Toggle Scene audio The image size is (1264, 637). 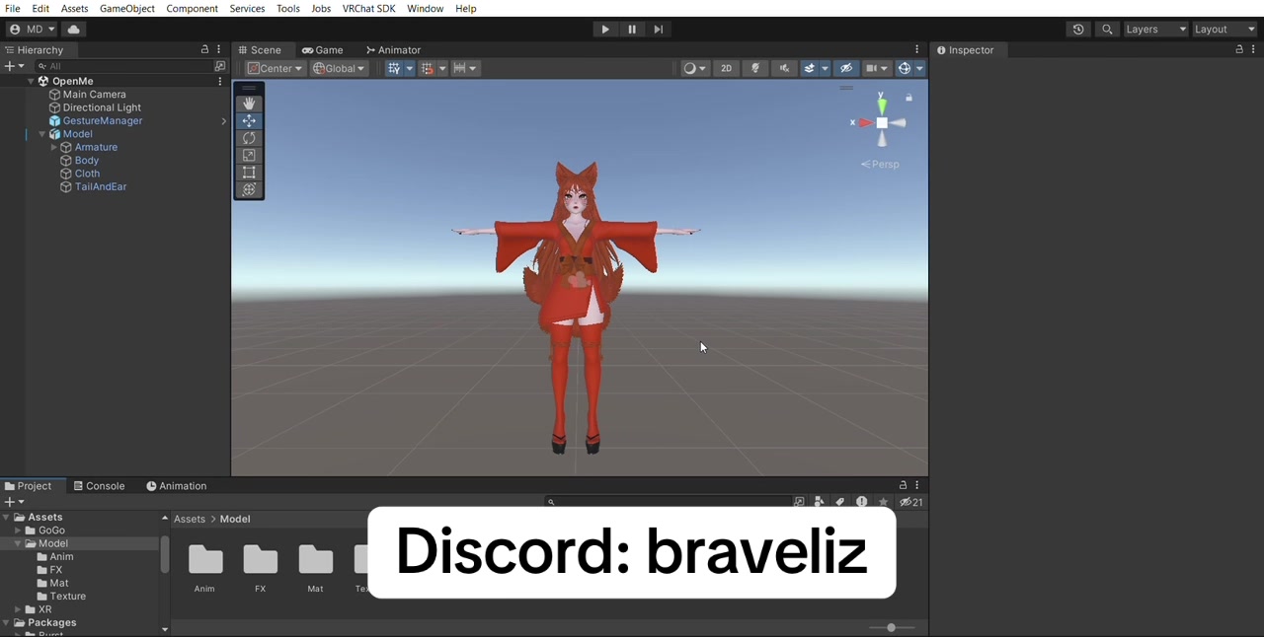tap(785, 68)
